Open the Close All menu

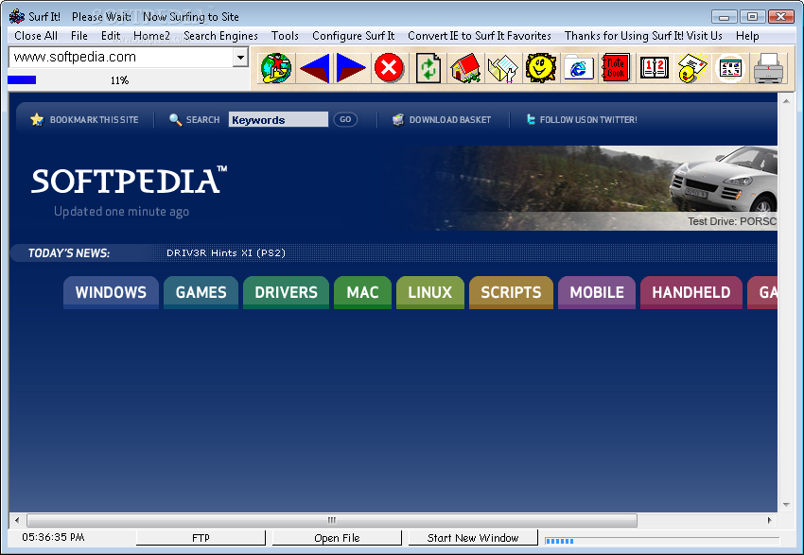pyautogui.click(x=36, y=36)
